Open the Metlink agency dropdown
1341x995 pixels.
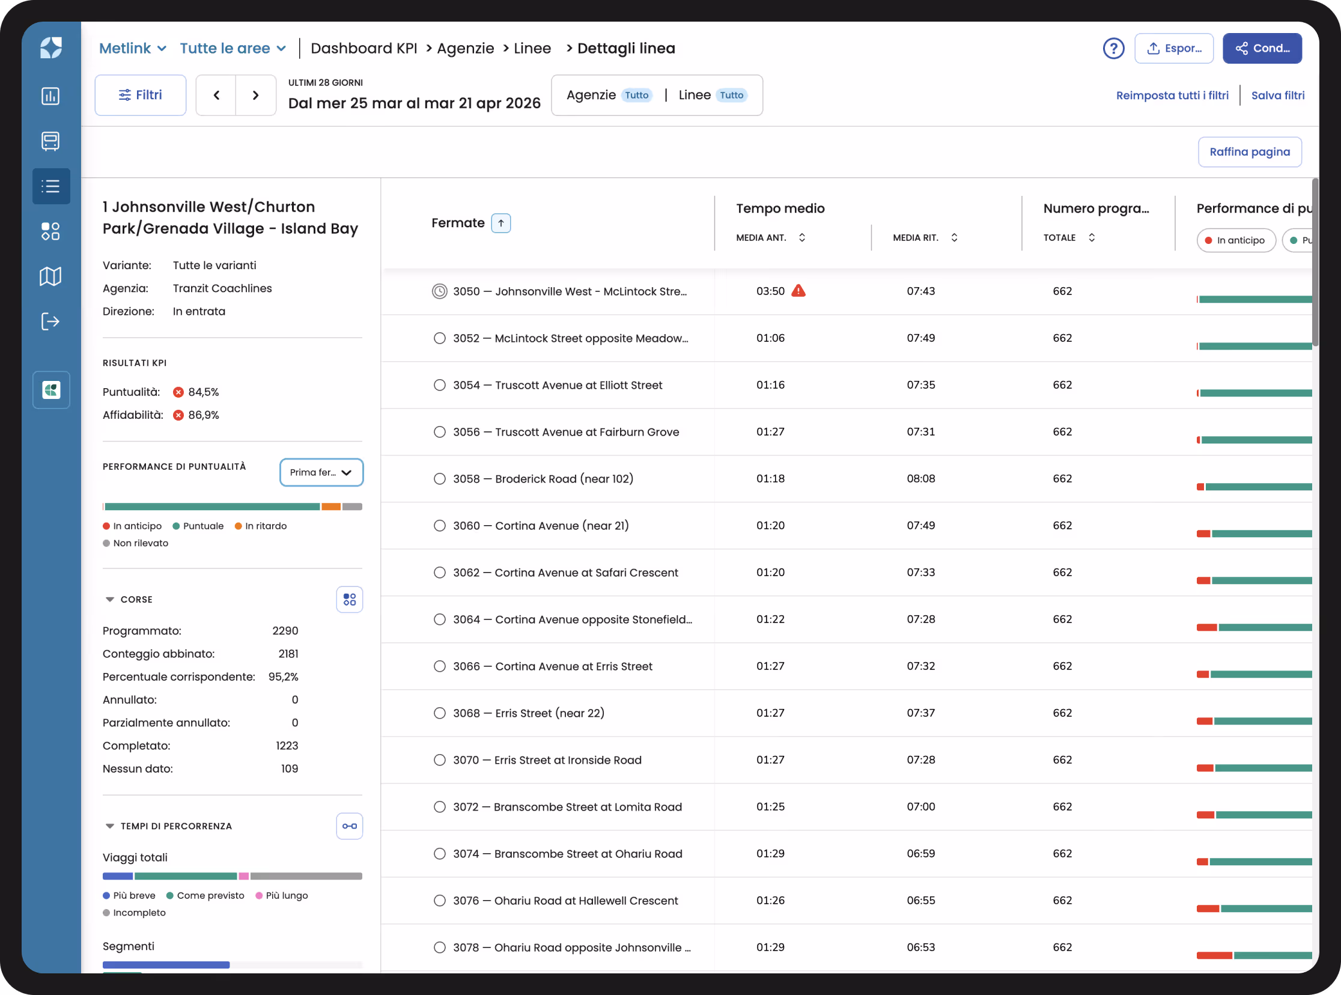click(x=132, y=48)
